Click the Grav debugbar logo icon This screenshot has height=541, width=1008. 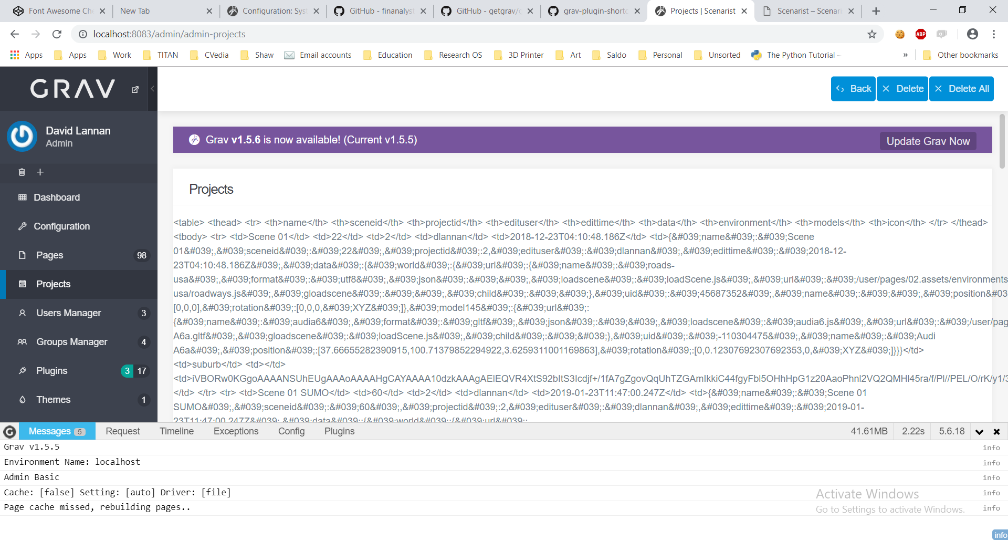pyautogui.click(x=9, y=432)
